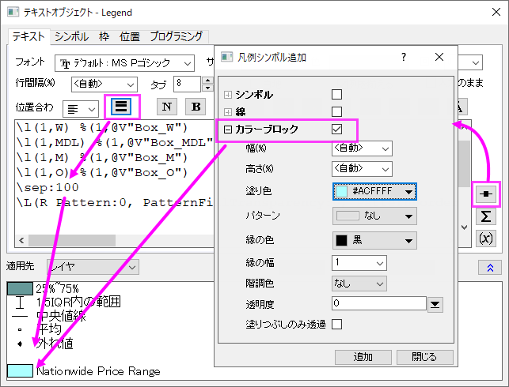Click the 閉じる button
Screen dimensions: 509x387
(424, 357)
